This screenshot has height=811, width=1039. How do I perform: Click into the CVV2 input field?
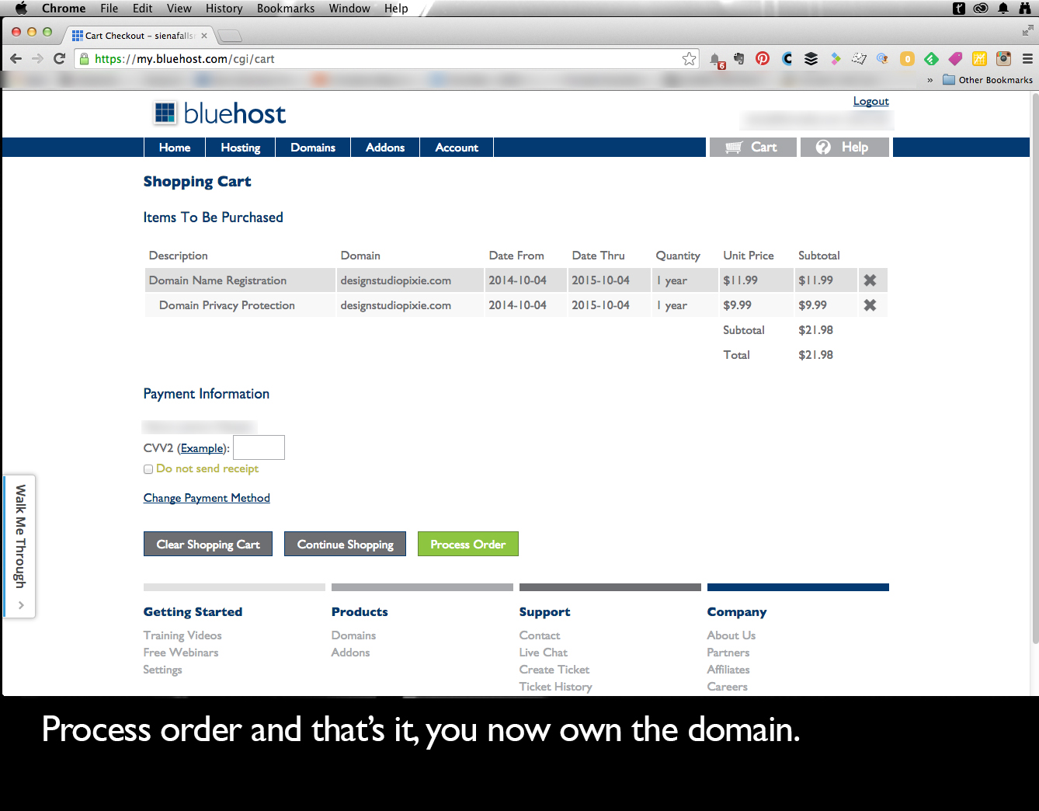(x=259, y=447)
